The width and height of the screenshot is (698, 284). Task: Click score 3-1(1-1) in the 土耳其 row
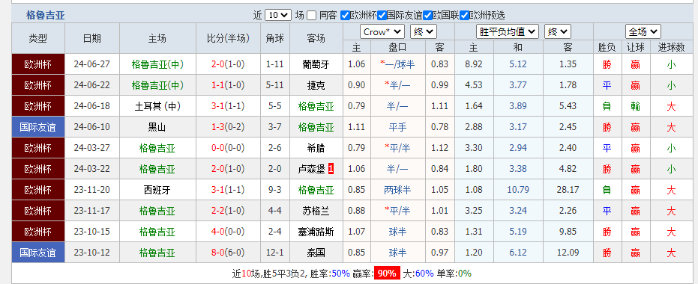point(228,106)
